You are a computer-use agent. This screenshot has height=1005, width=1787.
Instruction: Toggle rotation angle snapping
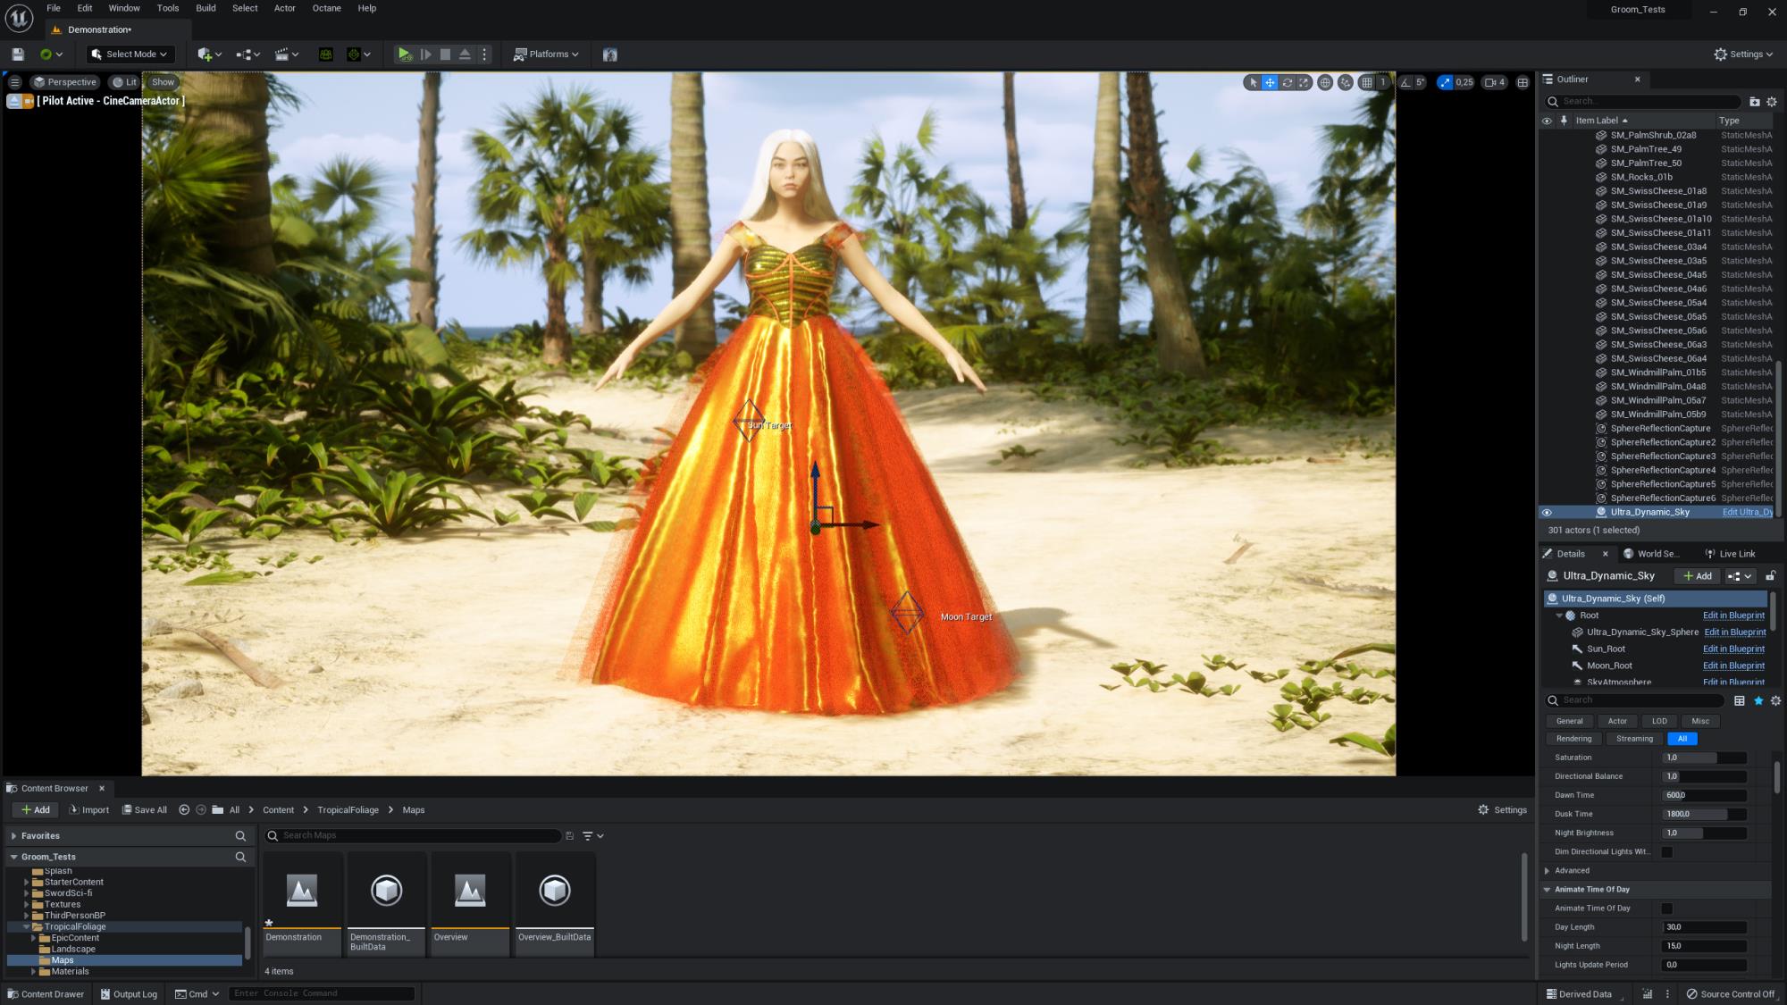1405,82
